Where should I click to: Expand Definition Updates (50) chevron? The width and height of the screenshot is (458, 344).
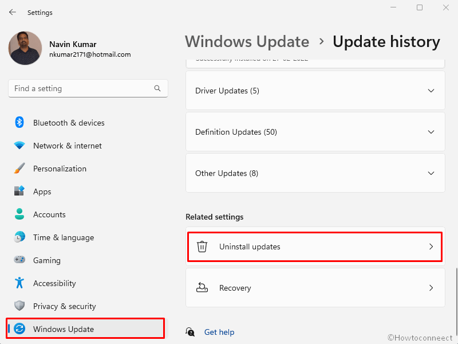[431, 132]
